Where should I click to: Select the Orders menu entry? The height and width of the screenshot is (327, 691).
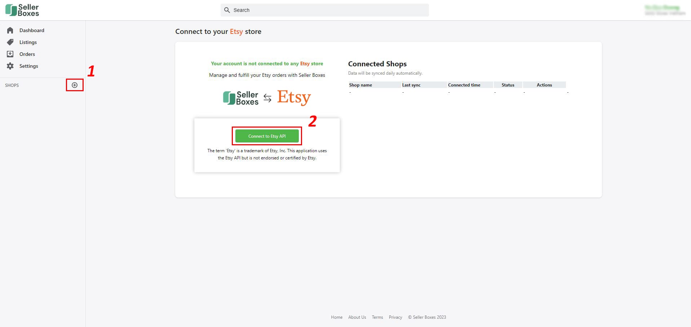27,54
